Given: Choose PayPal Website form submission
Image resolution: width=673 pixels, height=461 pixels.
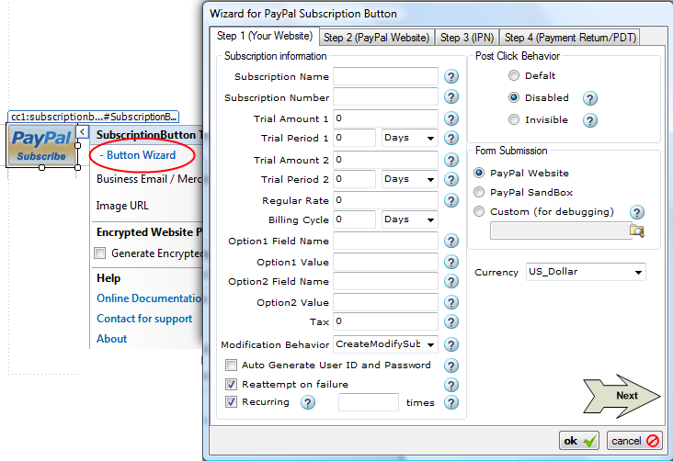Looking at the screenshot, I should click(x=479, y=173).
